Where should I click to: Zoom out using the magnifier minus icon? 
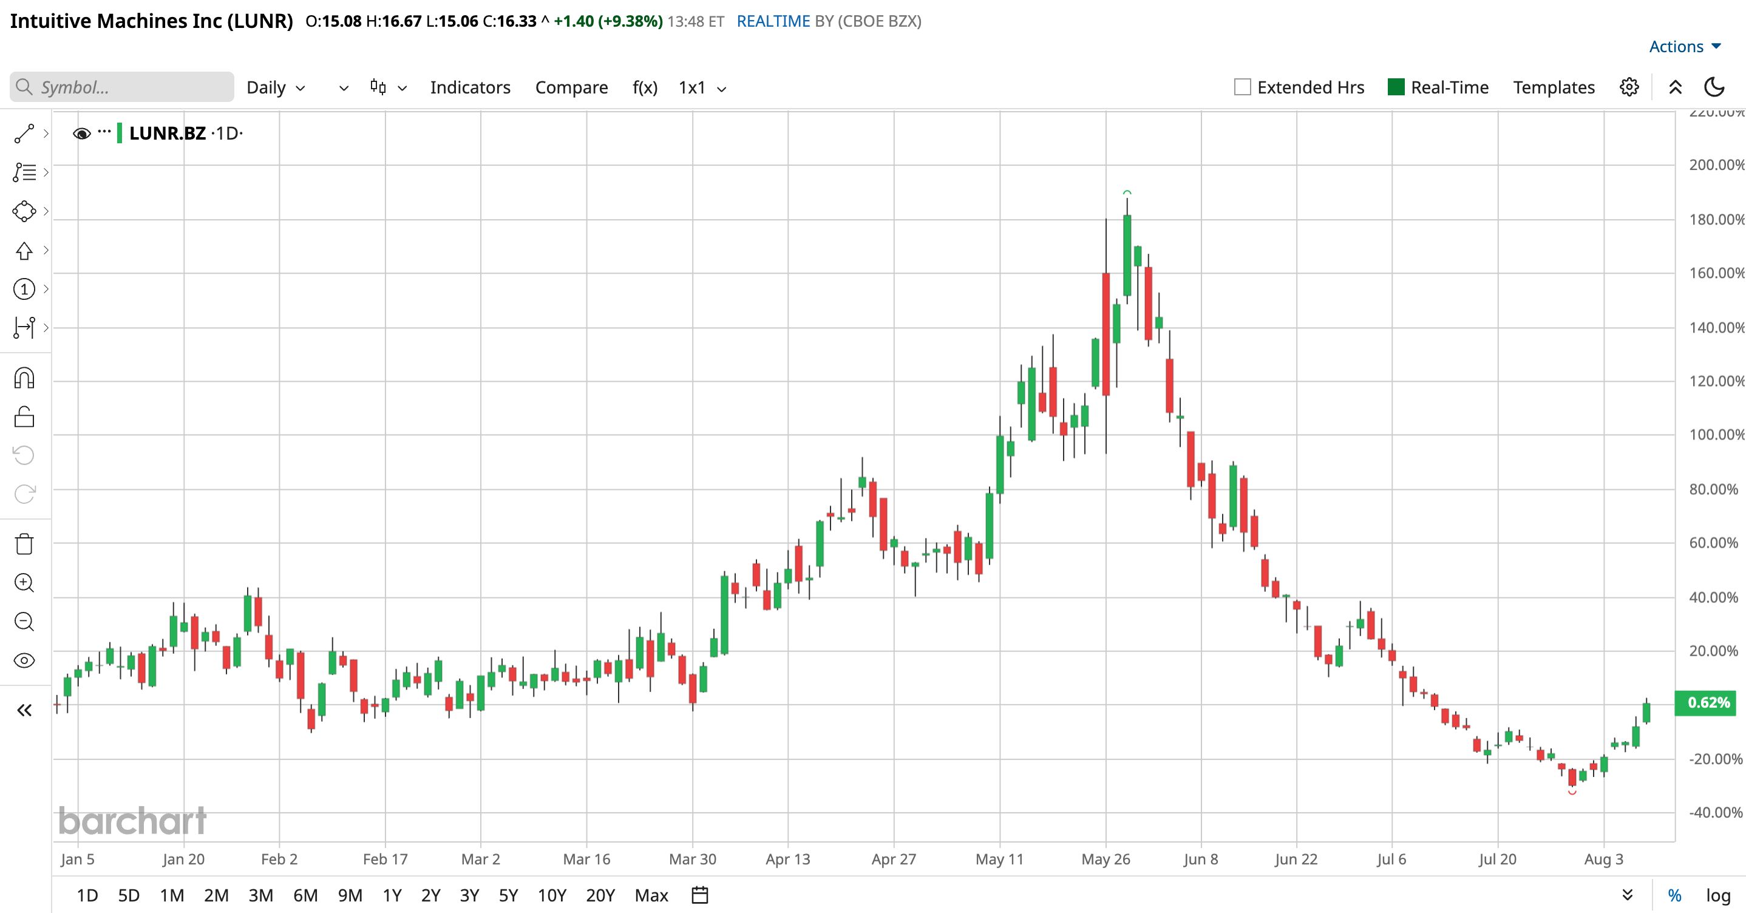[x=24, y=622]
